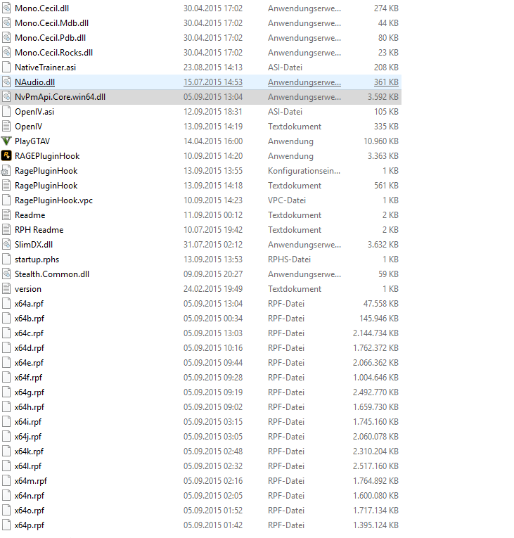Viewport: 514px width, 538px height.
Task: Click the RagePluginHook.vpc file icon
Action: point(6,200)
